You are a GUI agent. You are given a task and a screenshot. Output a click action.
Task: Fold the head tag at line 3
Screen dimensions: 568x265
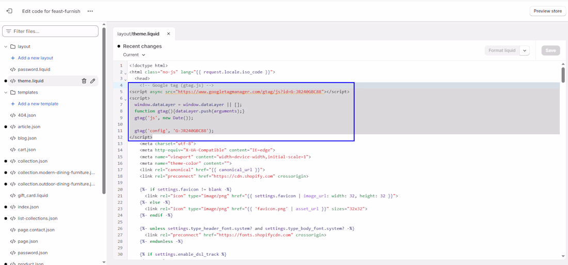tap(125, 80)
